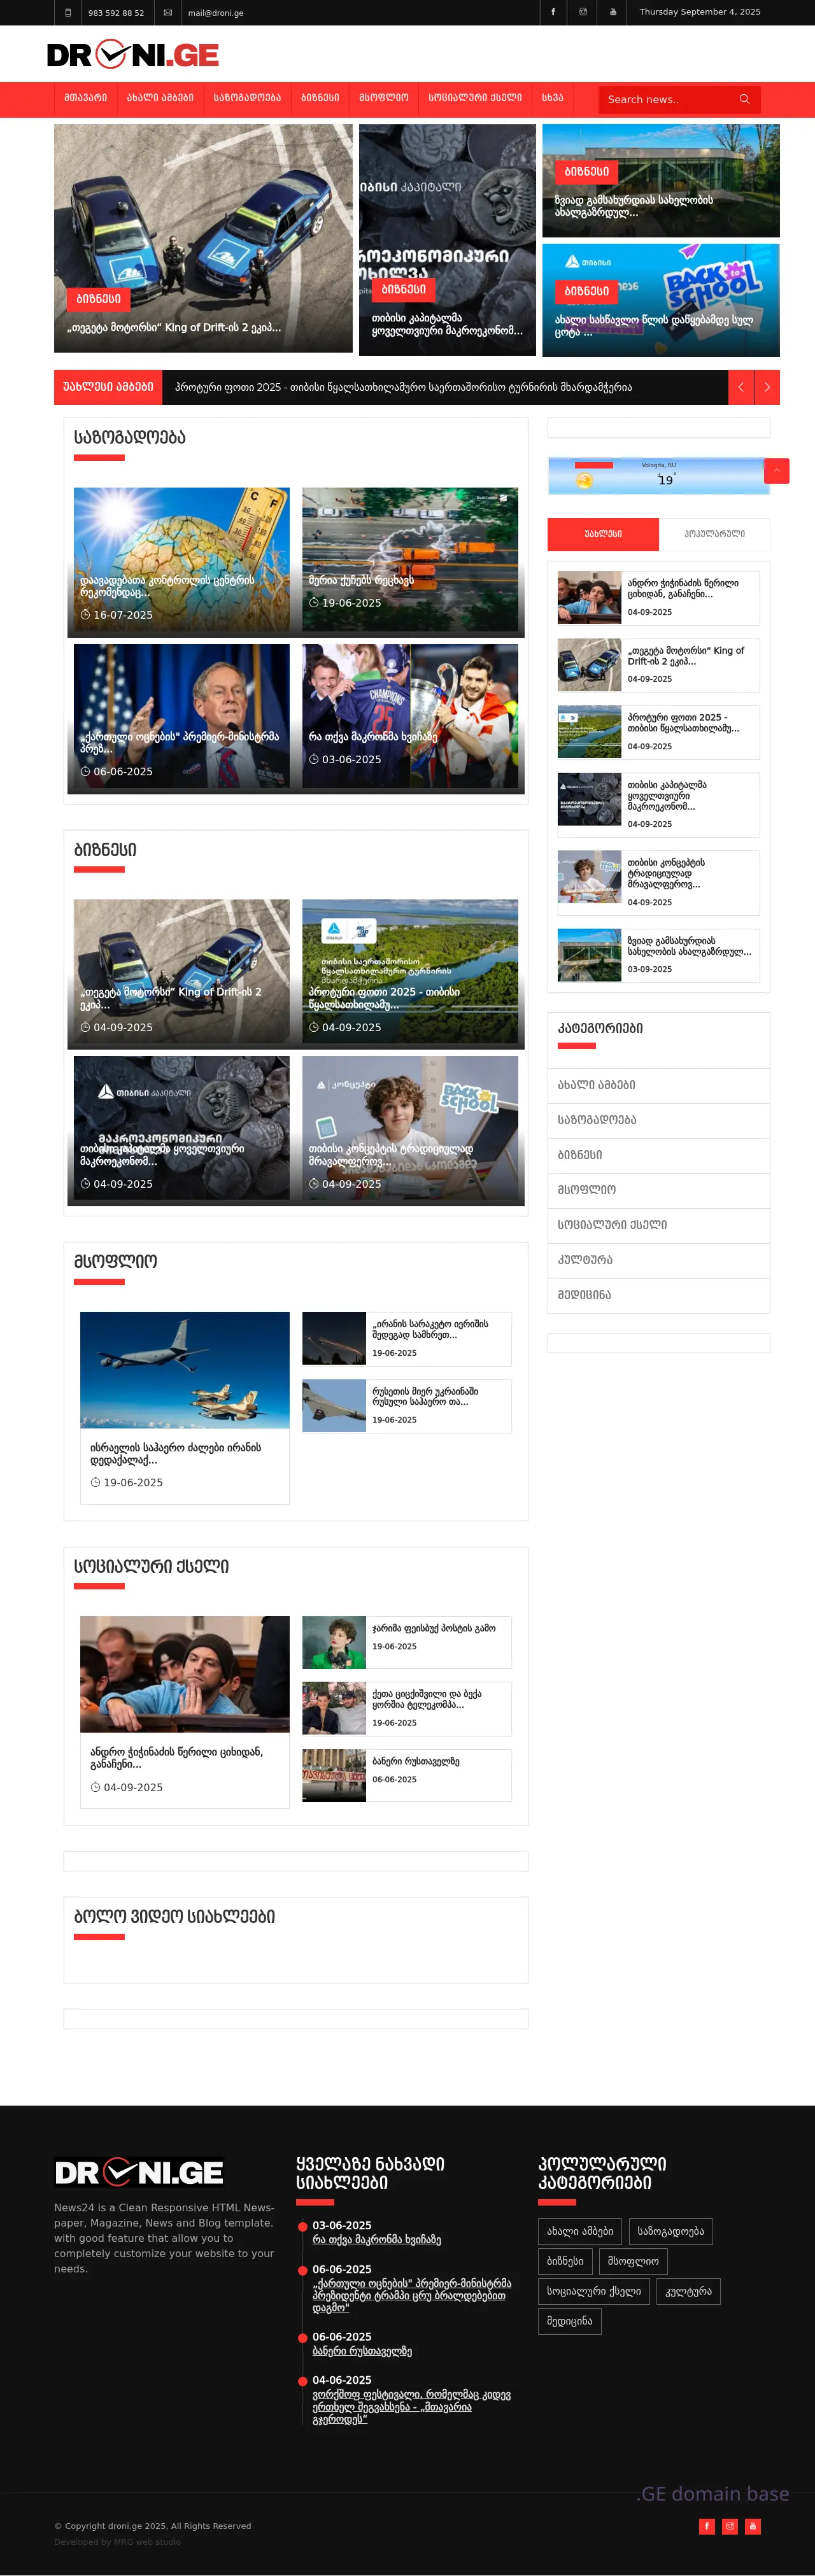Open the სხვა menu in navigation bar
The height and width of the screenshot is (2576, 815).
(x=552, y=98)
